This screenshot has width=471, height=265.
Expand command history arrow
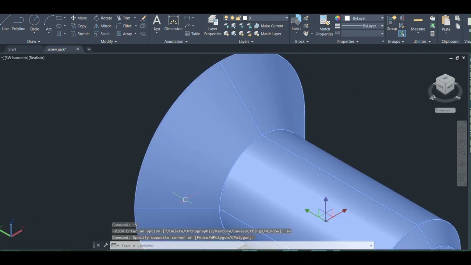[371, 245]
